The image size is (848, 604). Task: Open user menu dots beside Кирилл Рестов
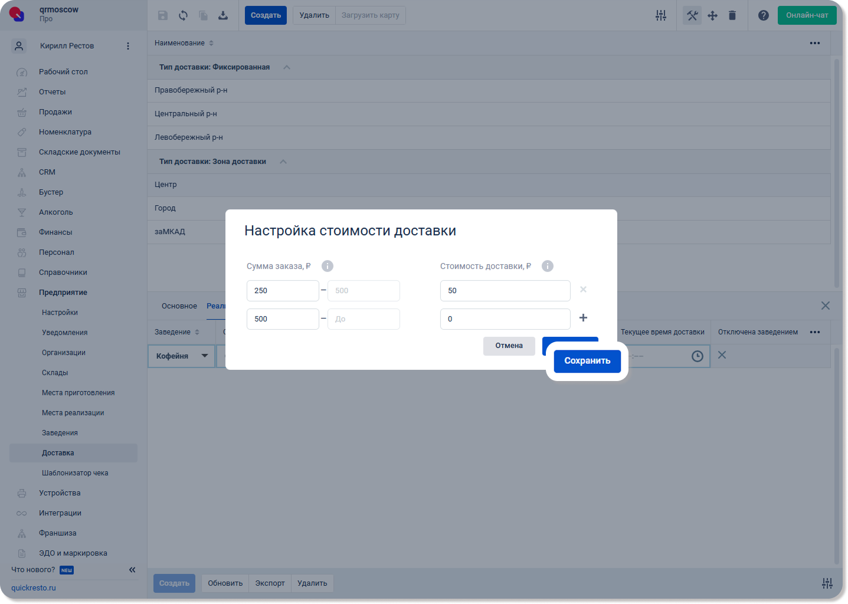coord(128,46)
